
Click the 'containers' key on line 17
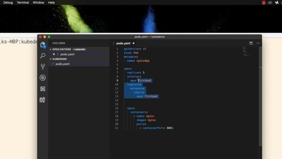coord(138,112)
